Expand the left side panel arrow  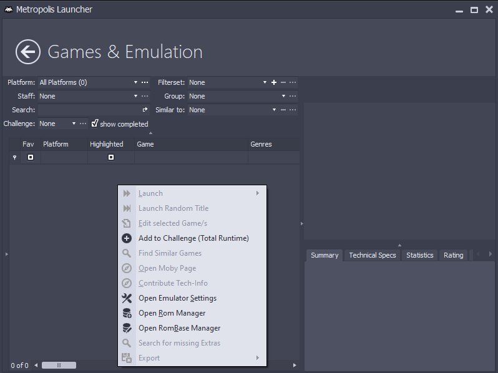(7, 254)
